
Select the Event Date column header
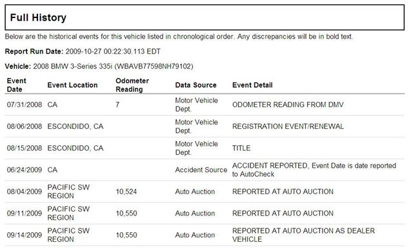click(x=16, y=85)
